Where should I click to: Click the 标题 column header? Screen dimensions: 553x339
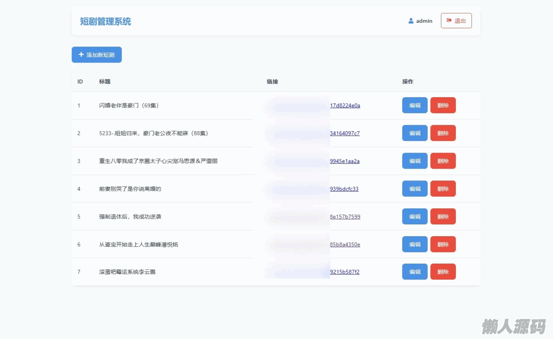pyautogui.click(x=105, y=81)
